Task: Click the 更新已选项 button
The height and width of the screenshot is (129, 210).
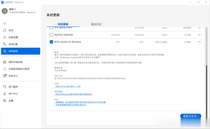Action: pos(191,116)
